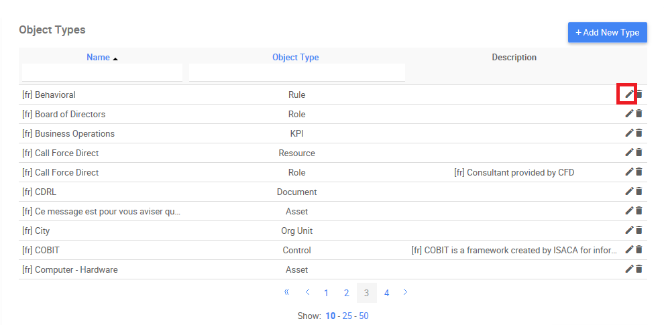The height and width of the screenshot is (325, 664).
Task: Click the Add New Type button
Action: [607, 32]
